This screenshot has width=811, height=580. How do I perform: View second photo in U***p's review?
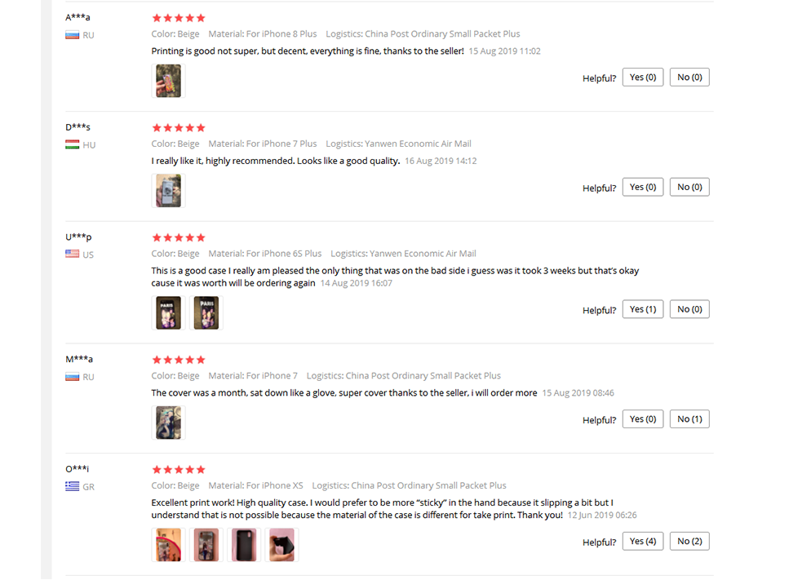[x=206, y=312]
